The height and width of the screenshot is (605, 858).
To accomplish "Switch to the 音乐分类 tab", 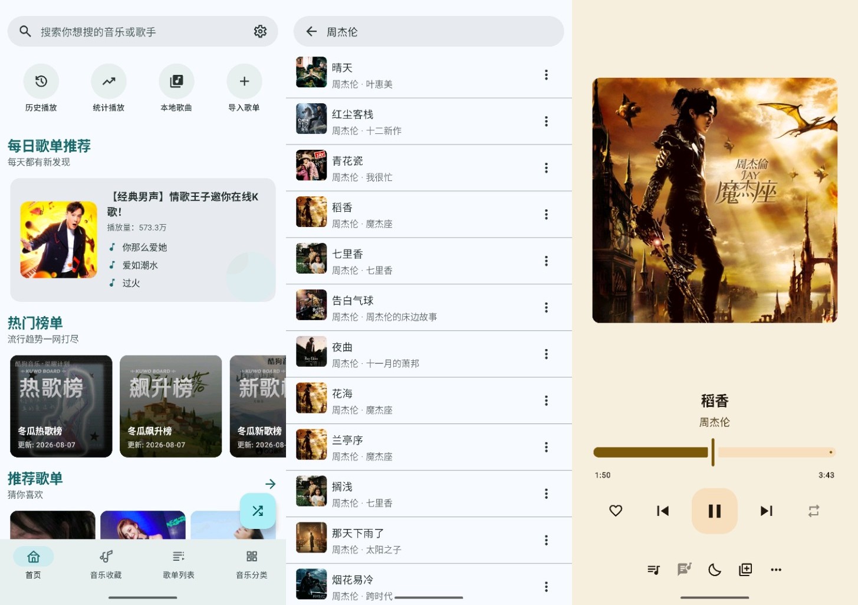I will pos(252,563).
